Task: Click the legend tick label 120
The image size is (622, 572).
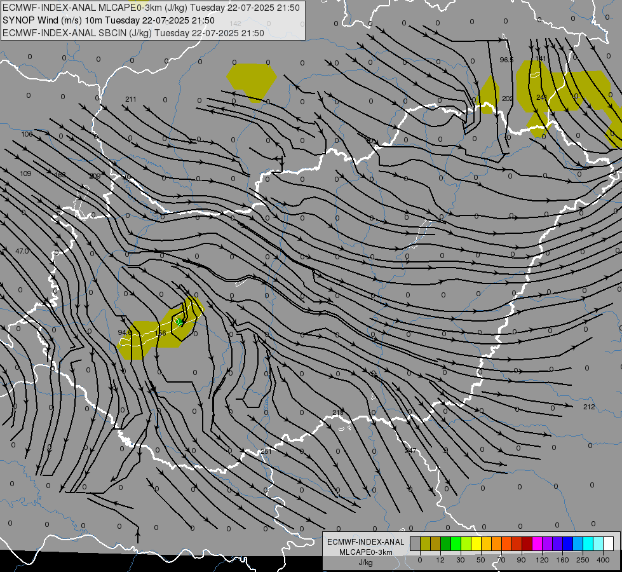Action: click(x=542, y=560)
